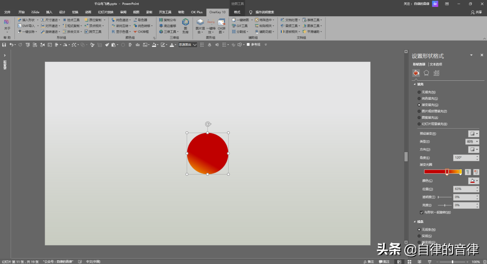Select the 纯色填充 radio option
This screenshot has height=264, width=487.
tap(419, 98)
